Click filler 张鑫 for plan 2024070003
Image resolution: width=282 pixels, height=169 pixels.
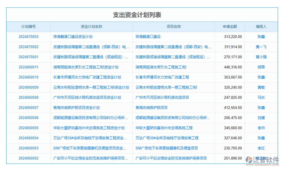pyautogui.click(x=261, y=37)
